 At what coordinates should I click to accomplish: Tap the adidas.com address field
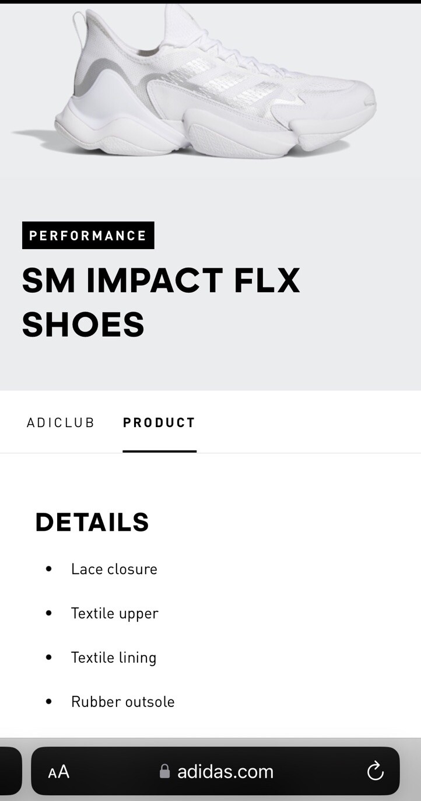click(225, 771)
